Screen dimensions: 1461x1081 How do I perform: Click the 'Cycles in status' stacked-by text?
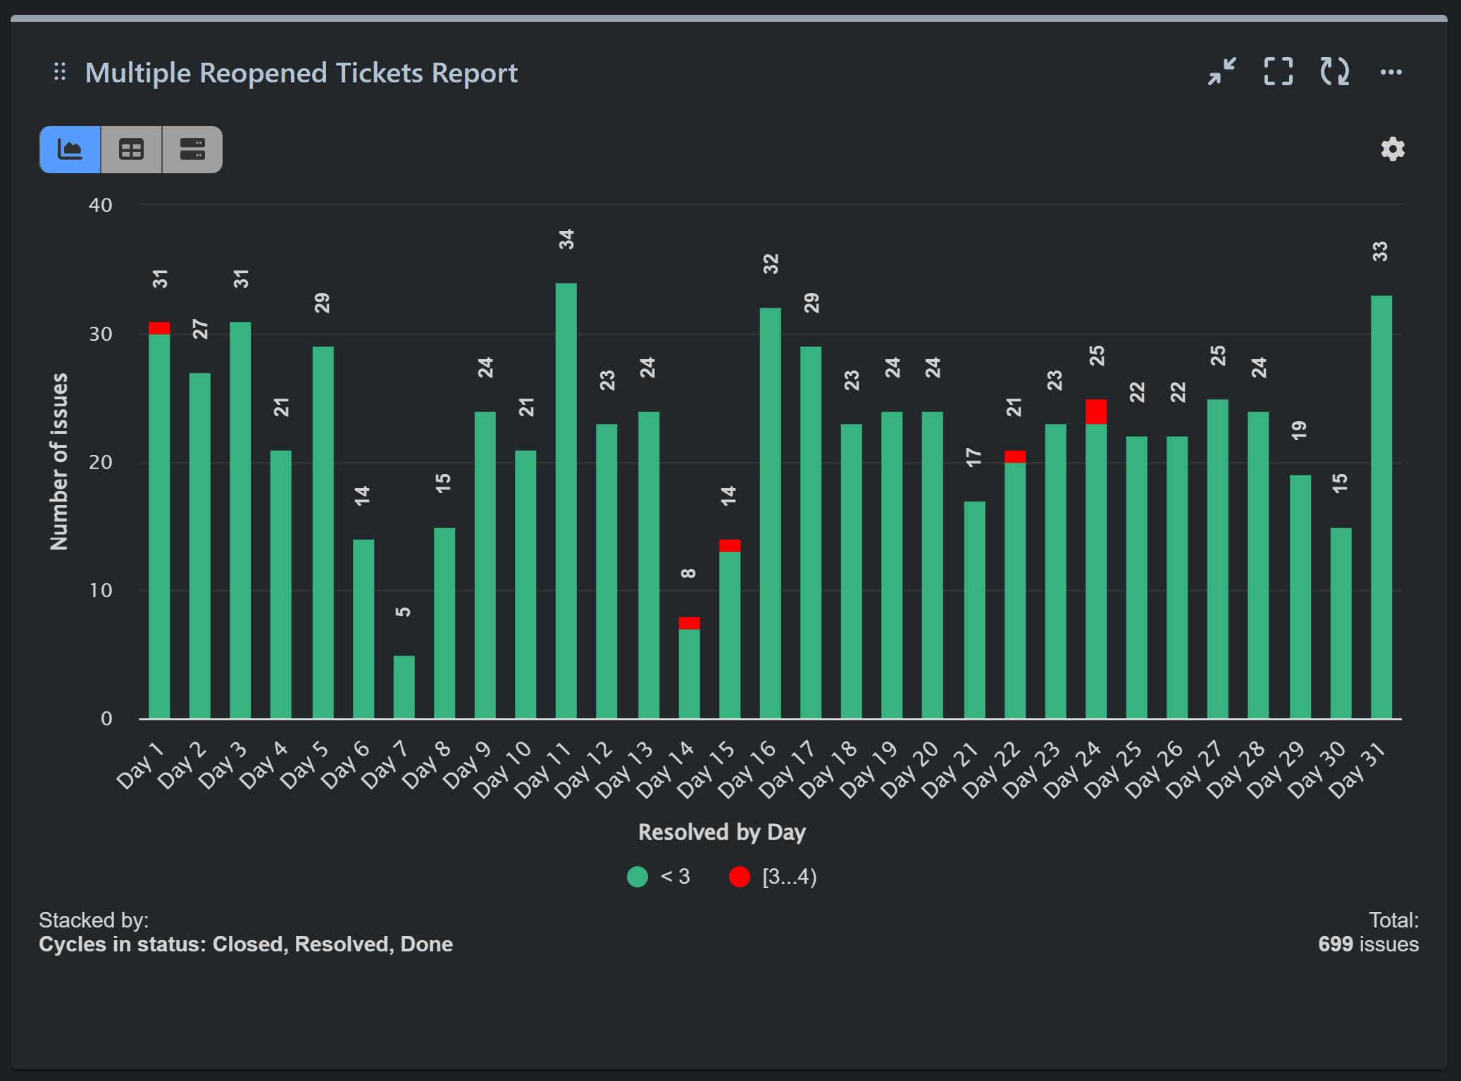point(245,944)
